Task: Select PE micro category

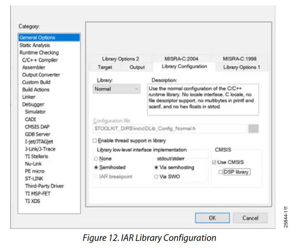Action: point(35,171)
